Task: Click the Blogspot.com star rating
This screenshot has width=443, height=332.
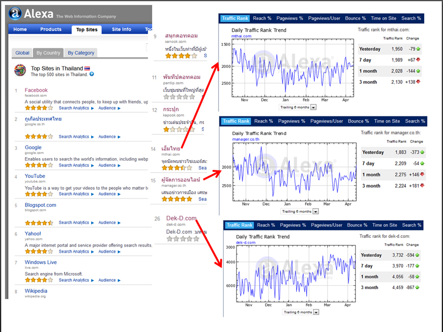Action: point(39,223)
